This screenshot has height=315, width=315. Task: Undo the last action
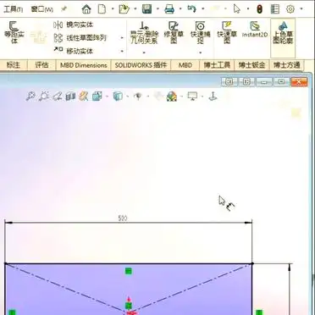191,9
